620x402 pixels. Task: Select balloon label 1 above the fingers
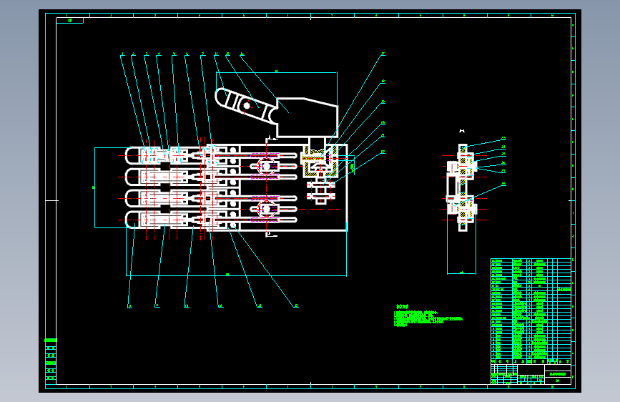point(122,54)
